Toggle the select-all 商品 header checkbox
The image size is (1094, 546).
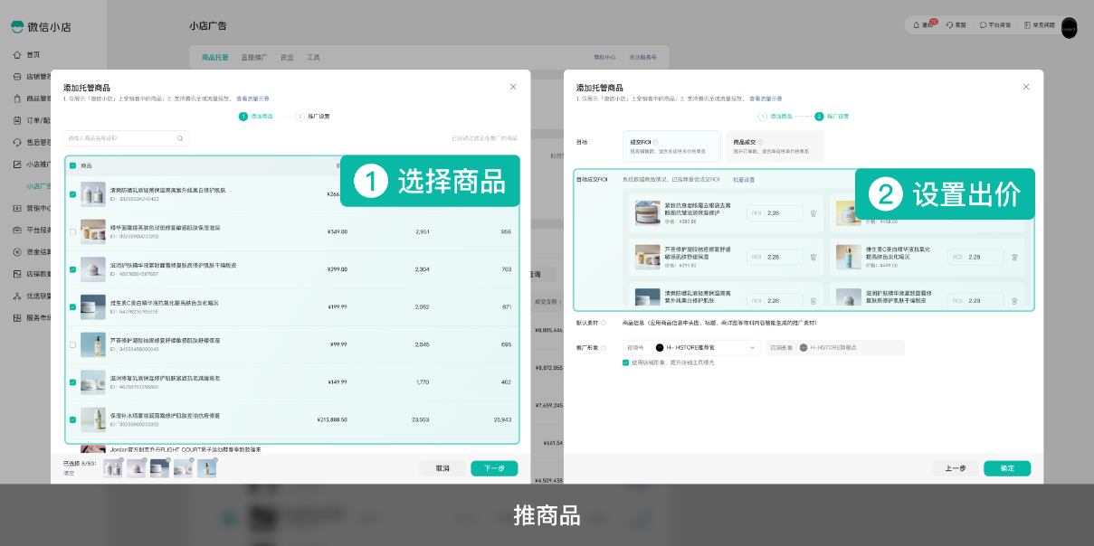(73, 166)
